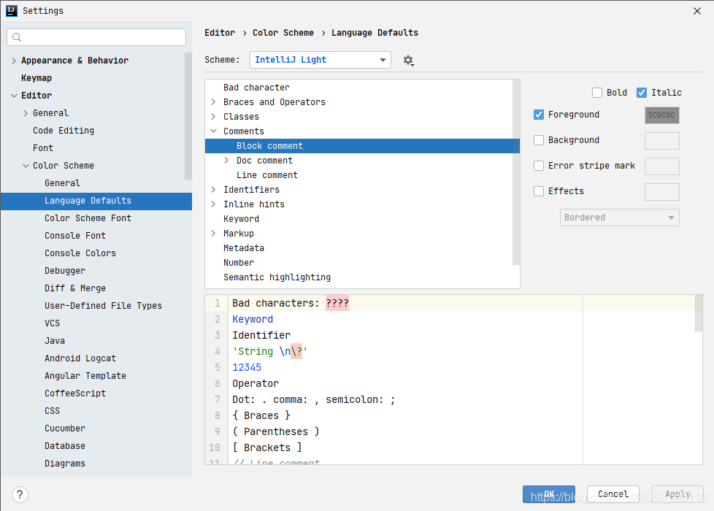Enable the Bold checkbox
This screenshot has width=714, height=511.
coord(596,92)
